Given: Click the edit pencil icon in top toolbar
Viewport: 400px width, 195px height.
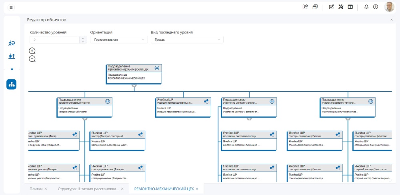Looking at the screenshot, I should [331, 7].
